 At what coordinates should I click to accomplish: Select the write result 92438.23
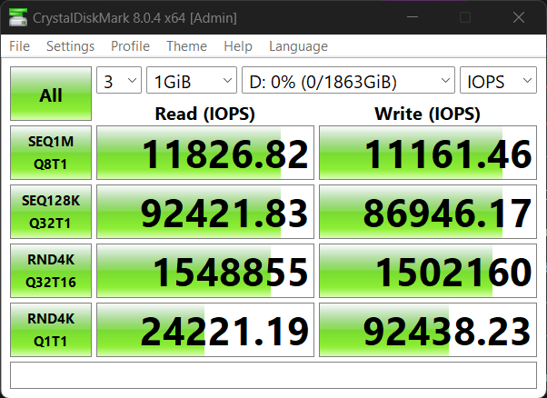(428, 330)
